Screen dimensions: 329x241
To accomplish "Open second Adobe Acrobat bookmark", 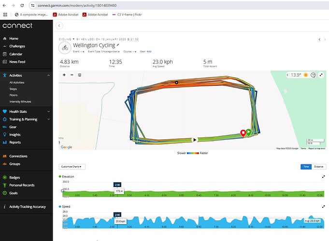I will 95,14.
